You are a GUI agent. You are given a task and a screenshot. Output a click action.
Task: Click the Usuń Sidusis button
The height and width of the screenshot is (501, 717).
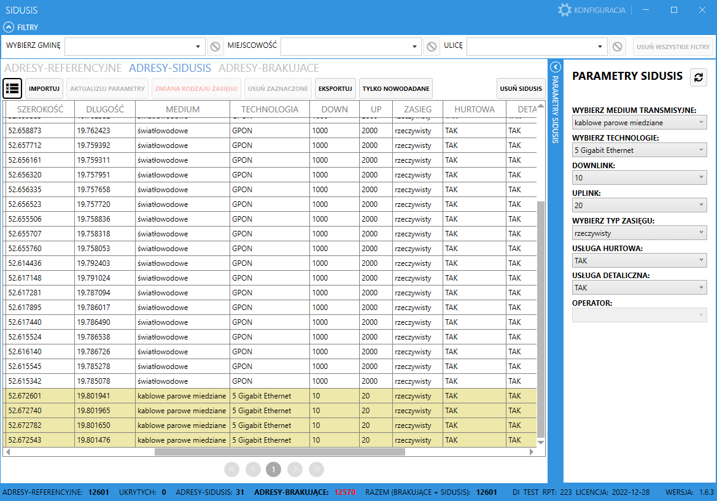pos(521,88)
